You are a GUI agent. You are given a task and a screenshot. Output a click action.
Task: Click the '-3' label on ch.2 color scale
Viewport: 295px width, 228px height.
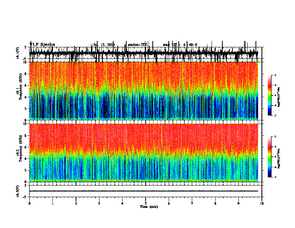tap(275, 137)
